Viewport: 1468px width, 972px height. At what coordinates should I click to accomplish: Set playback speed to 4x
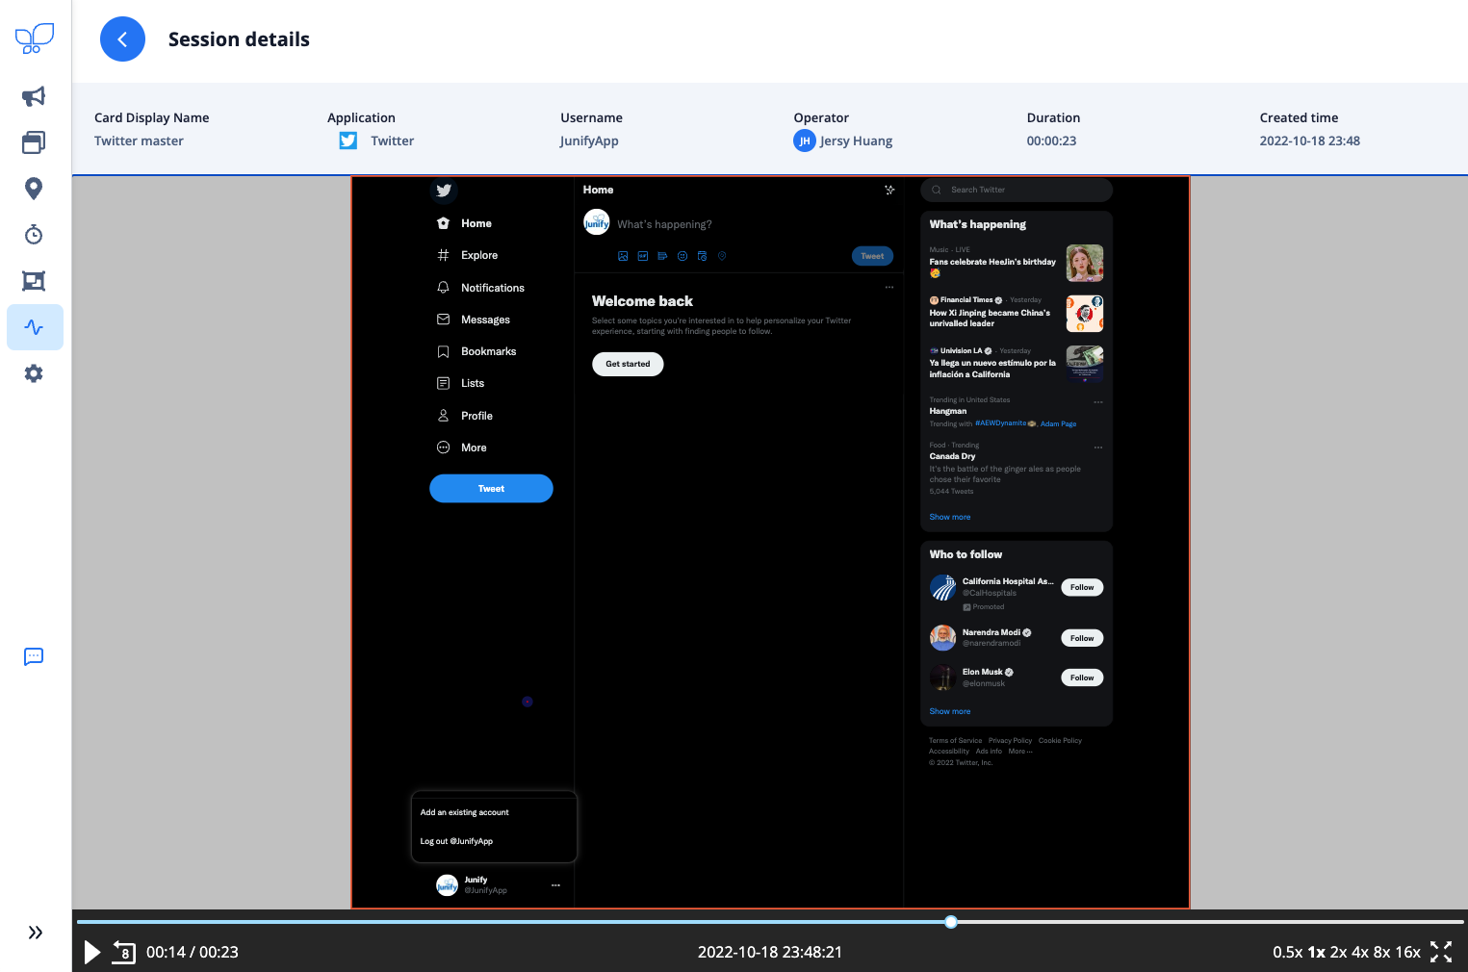tap(1360, 952)
